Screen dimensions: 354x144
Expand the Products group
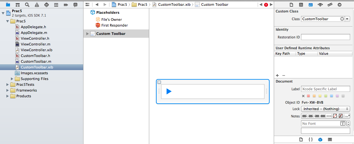coord(8,96)
